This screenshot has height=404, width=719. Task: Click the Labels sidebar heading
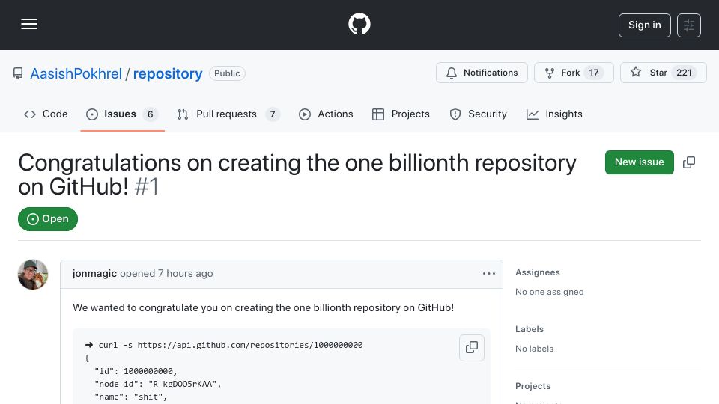point(530,329)
